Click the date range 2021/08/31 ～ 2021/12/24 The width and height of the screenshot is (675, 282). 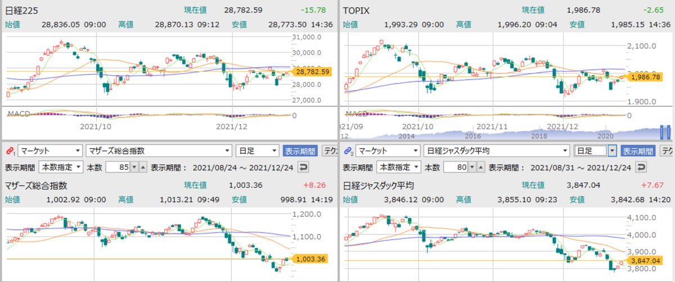pyautogui.click(x=580, y=167)
